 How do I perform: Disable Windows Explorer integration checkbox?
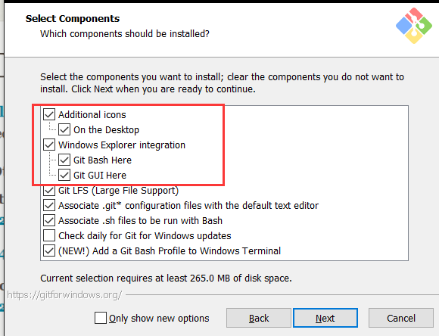coord(49,145)
